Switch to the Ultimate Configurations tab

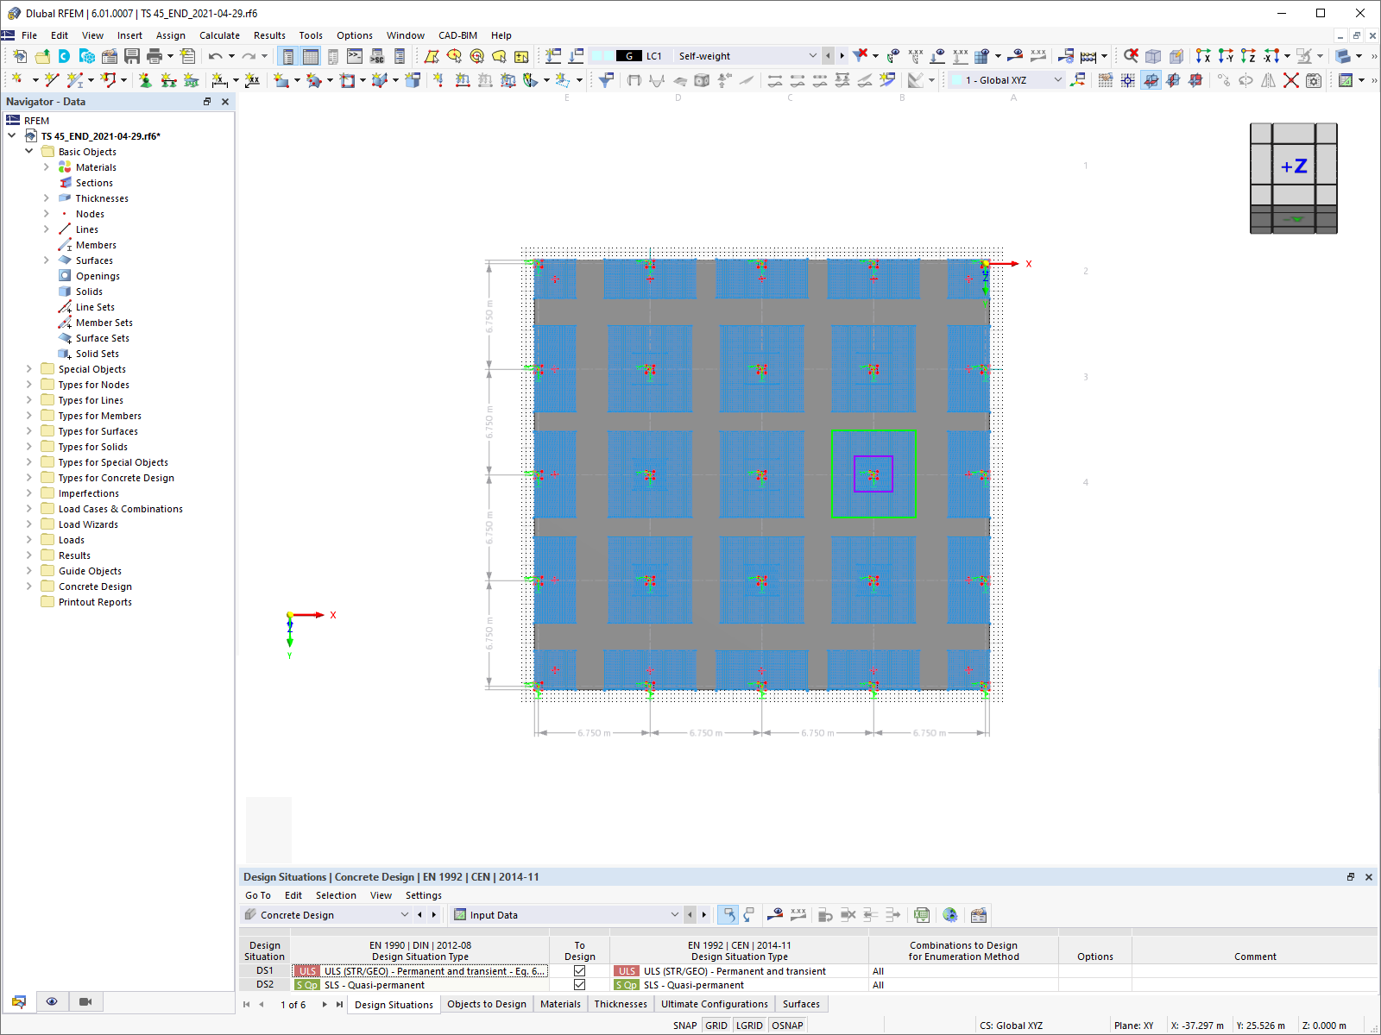(x=715, y=1004)
